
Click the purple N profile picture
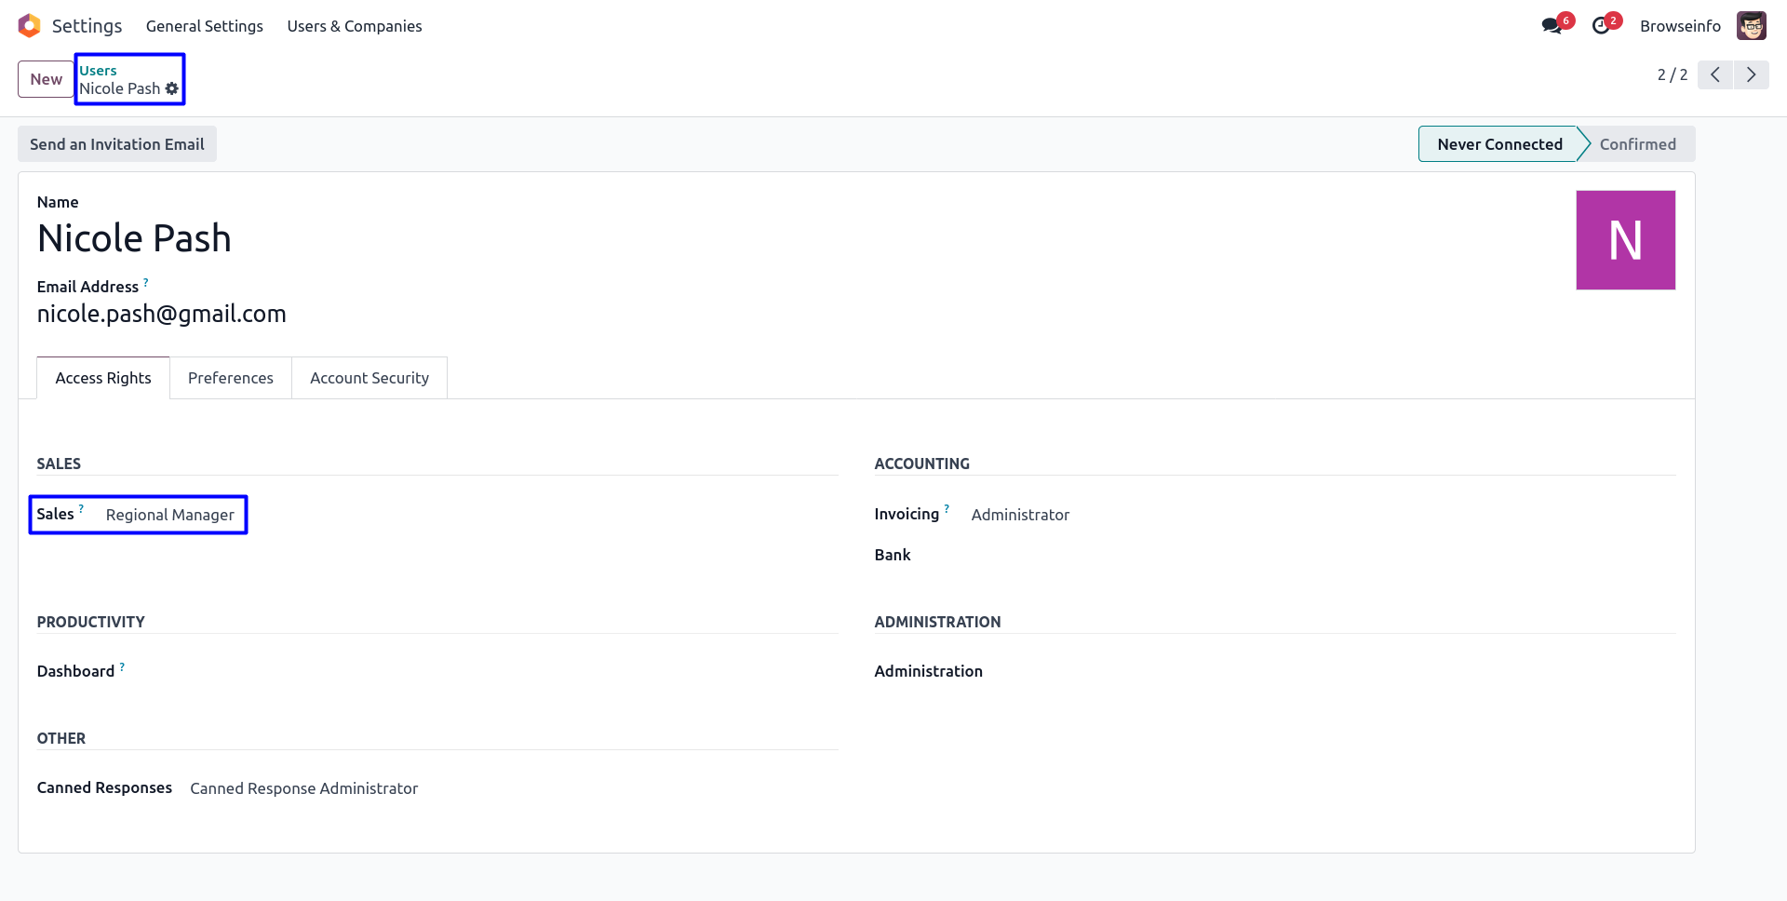(x=1625, y=240)
